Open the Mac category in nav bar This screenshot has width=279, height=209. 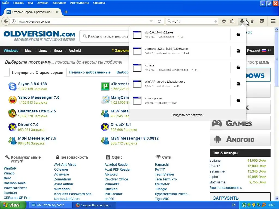(x=28, y=50)
